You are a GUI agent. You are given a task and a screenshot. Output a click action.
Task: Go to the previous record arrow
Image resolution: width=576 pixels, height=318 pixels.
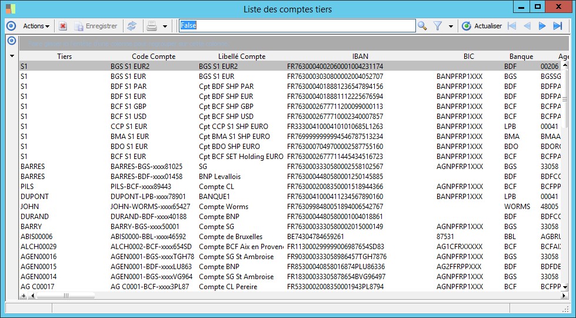point(527,26)
